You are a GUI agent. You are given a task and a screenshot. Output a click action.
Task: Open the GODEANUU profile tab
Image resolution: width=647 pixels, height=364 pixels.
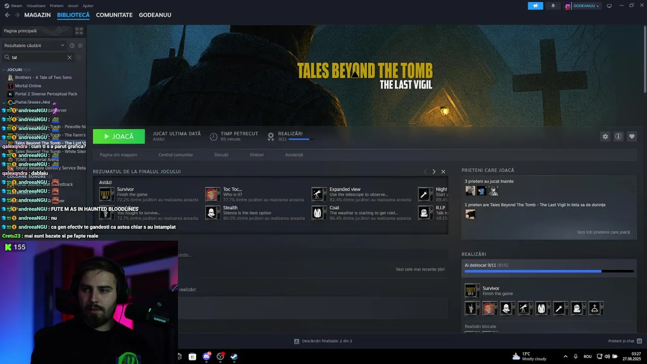click(x=155, y=15)
